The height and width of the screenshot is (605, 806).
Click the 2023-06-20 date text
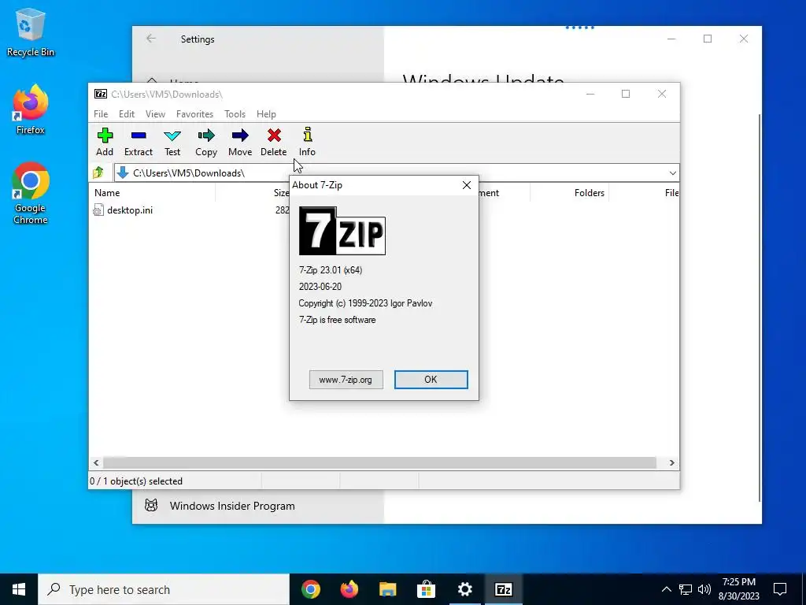(x=320, y=287)
